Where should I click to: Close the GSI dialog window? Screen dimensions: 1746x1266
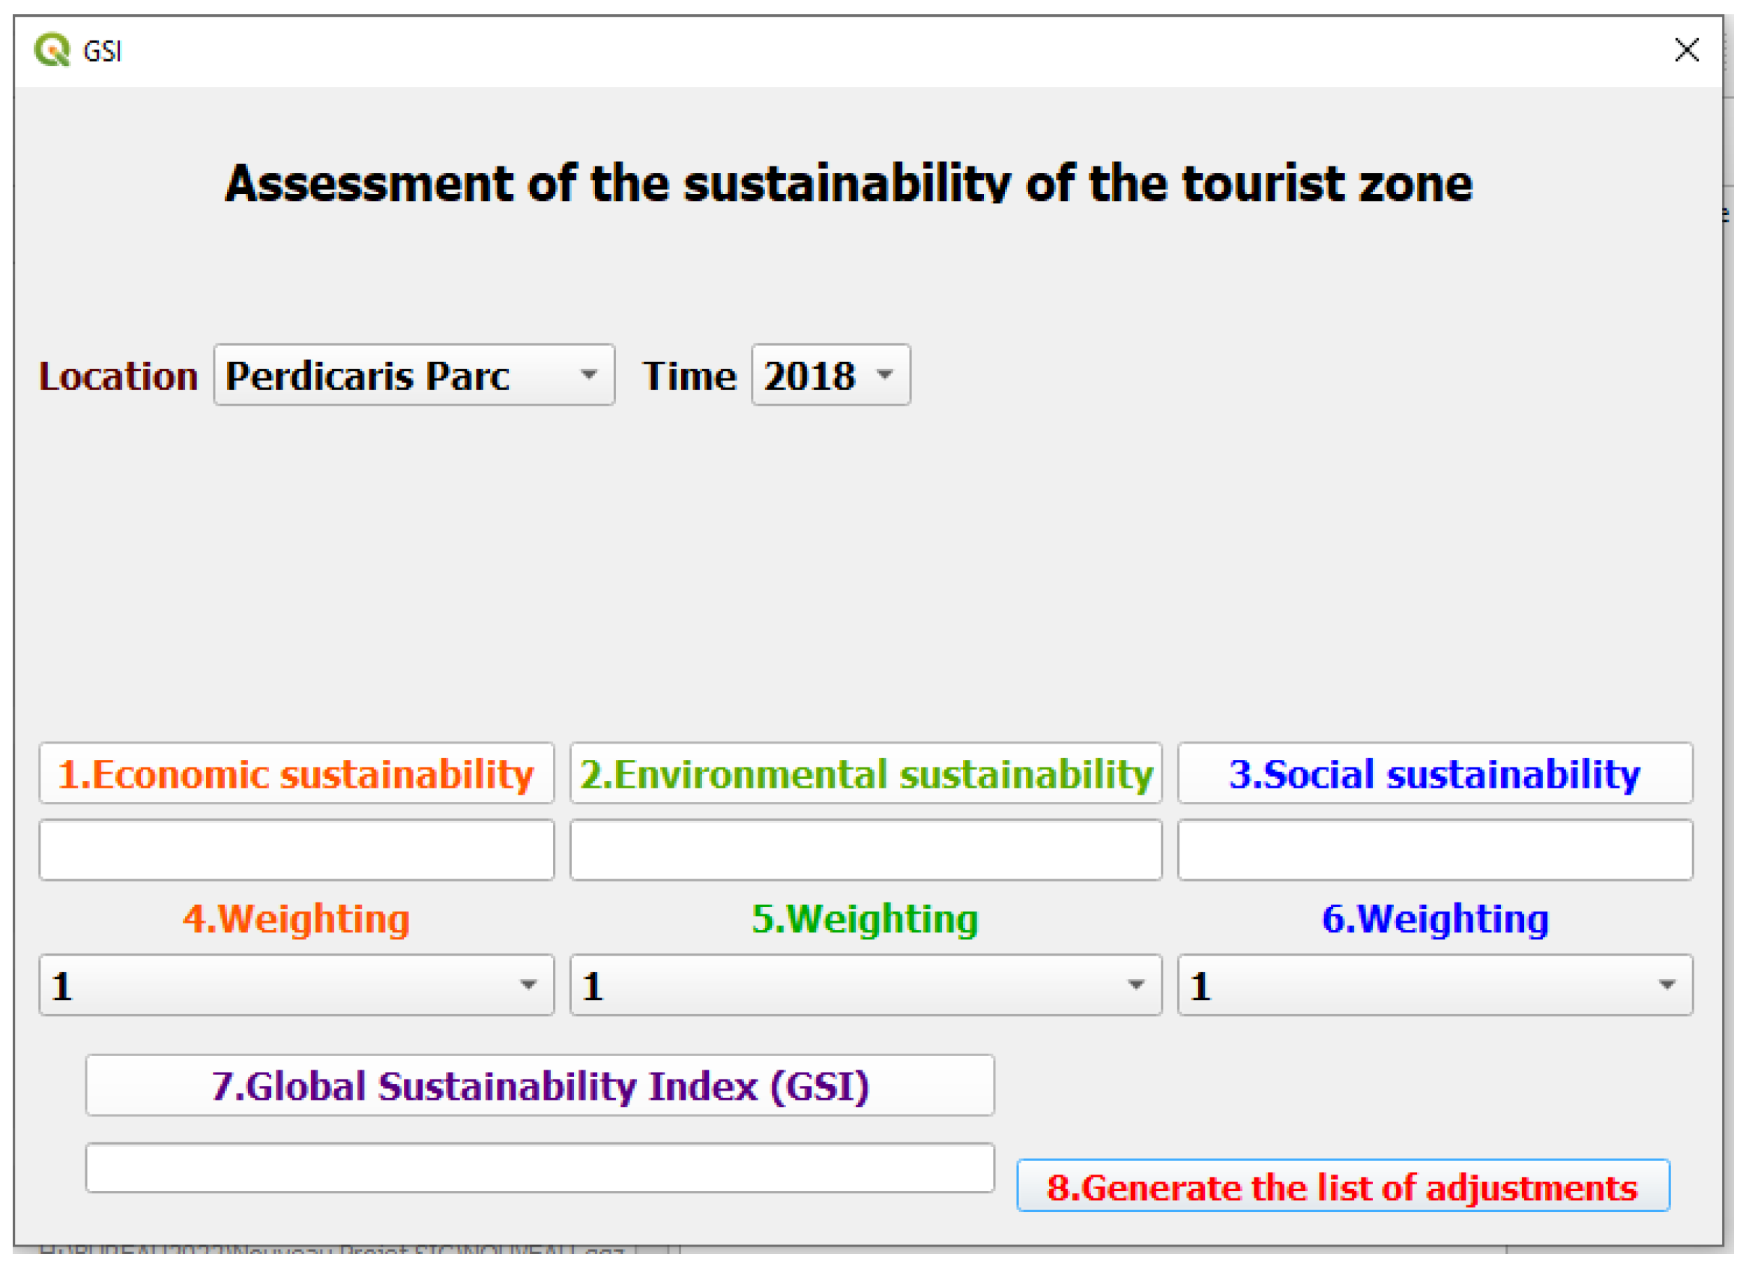tap(1686, 50)
